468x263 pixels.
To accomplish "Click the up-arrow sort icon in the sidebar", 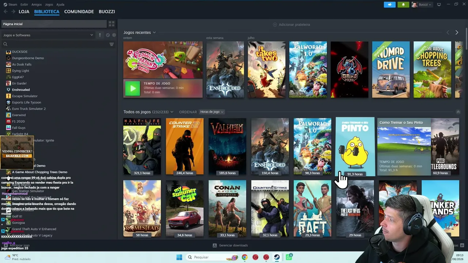I will 100,35.
